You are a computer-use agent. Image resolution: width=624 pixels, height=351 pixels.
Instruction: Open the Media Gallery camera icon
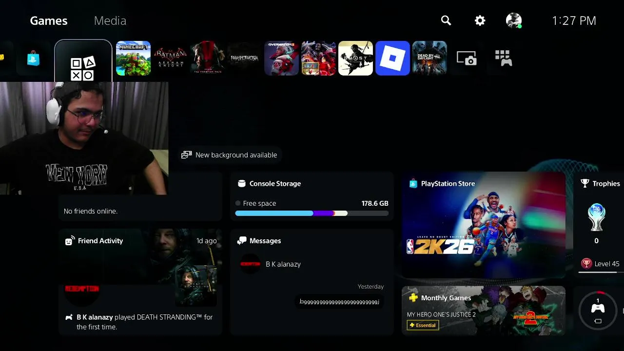point(467,58)
